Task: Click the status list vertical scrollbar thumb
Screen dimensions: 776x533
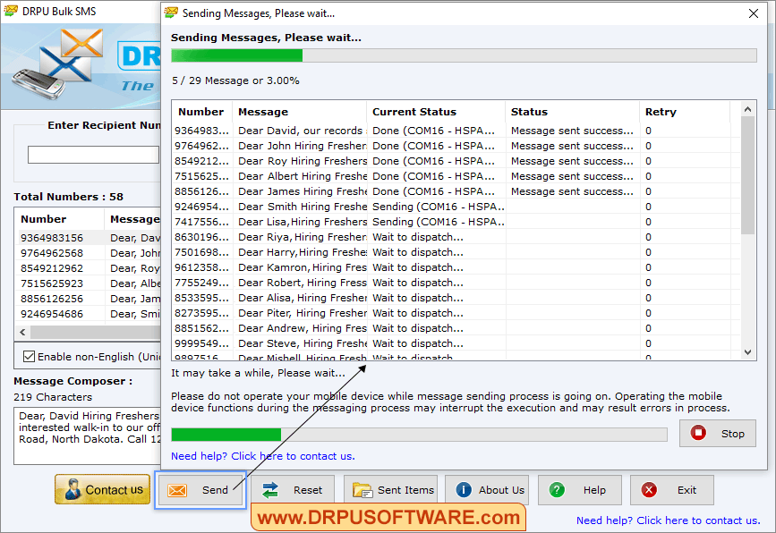Action: (x=747, y=174)
